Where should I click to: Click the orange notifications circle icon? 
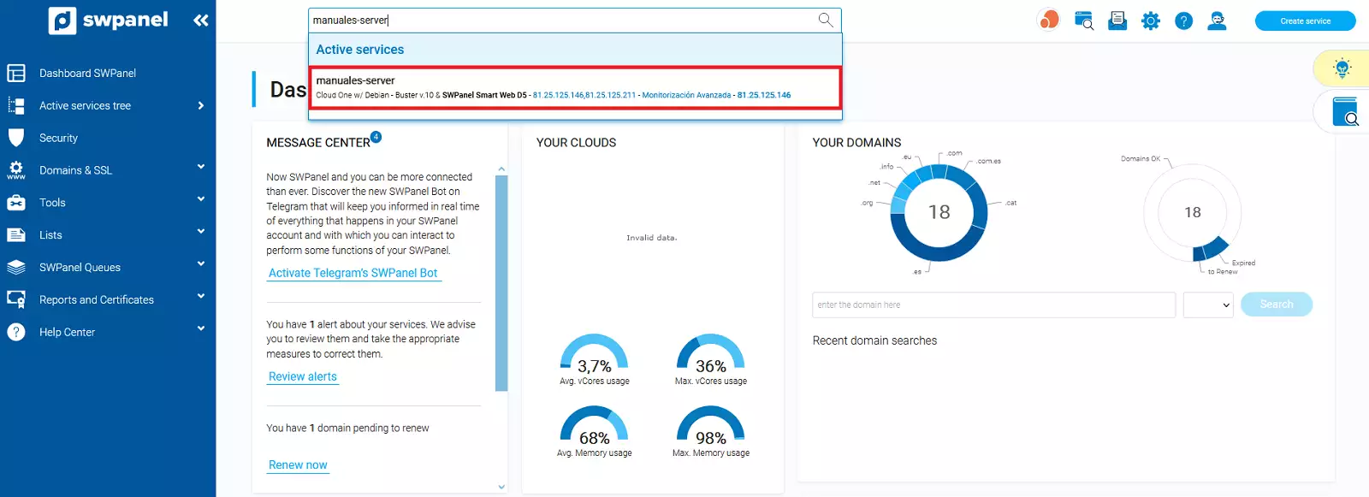pos(1048,20)
